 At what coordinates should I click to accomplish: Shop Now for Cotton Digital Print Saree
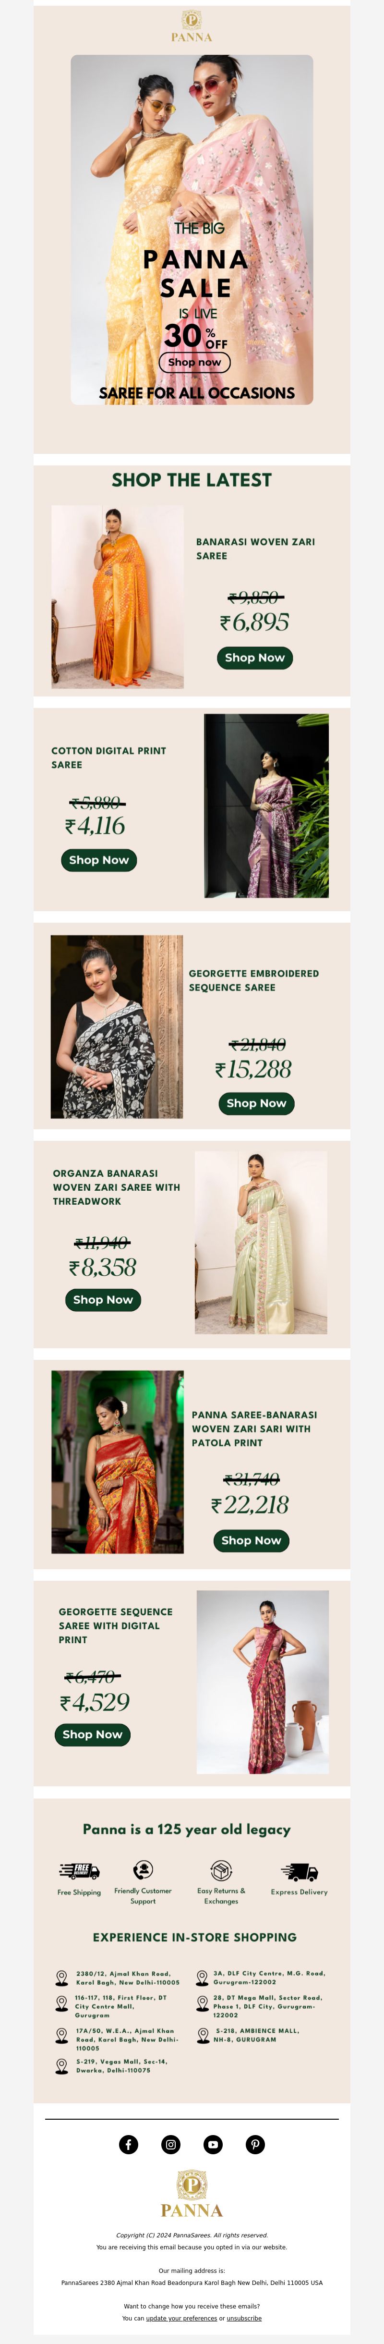coord(99,860)
